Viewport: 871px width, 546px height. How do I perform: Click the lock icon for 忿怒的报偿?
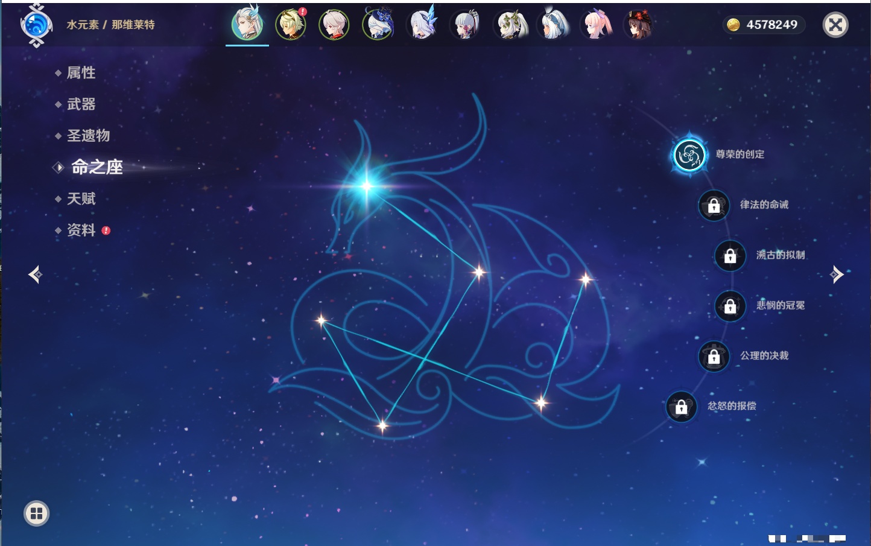(681, 407)
